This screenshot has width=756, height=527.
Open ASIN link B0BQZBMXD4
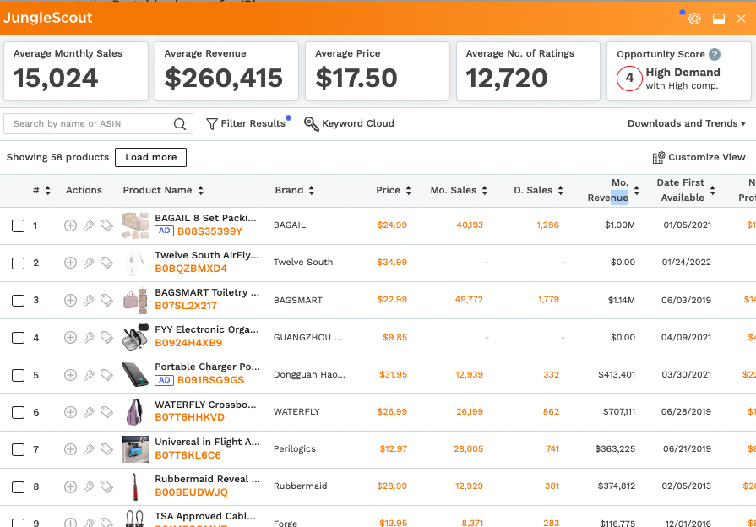click(x=191, y=269)
